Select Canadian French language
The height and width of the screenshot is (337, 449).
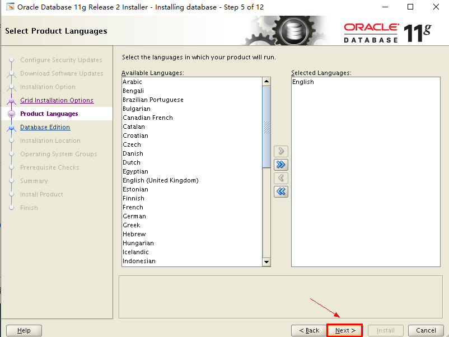point(192,118)
